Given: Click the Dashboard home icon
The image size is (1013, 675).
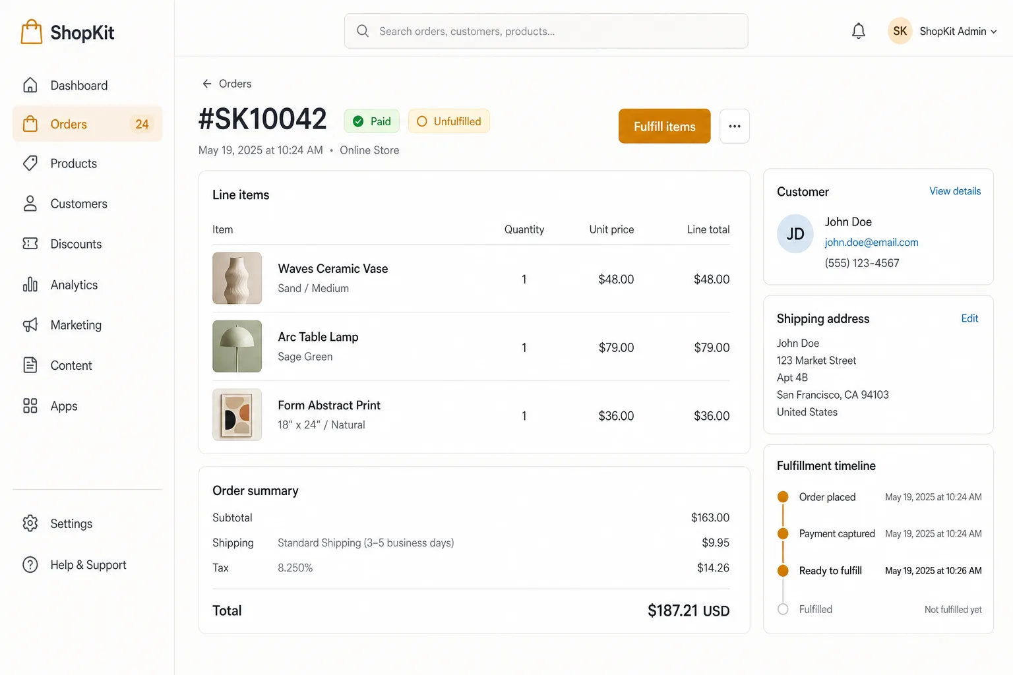Looking at the screenshot, I should [x=30, y=85].
